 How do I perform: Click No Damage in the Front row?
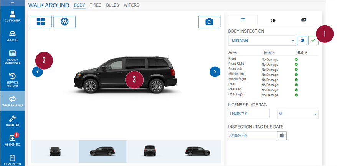(x=270, y=60)
